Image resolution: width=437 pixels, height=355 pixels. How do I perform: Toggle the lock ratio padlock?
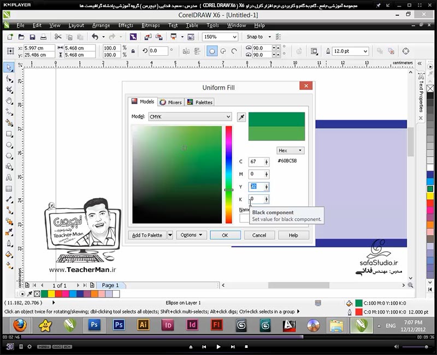tap(133, 51)
